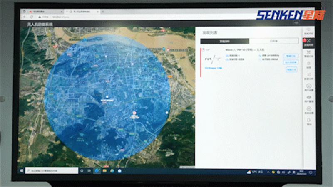Switch to the dark discovered targets tab
Image resolution: width=333 pixels, height=187 pixels.
(x=224, y=41)
